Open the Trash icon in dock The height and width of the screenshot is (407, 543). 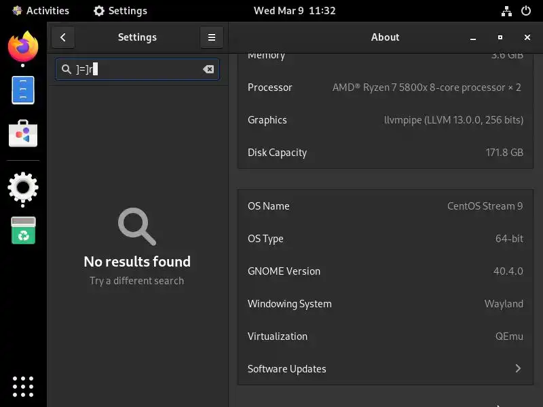[x=23, y=231]
